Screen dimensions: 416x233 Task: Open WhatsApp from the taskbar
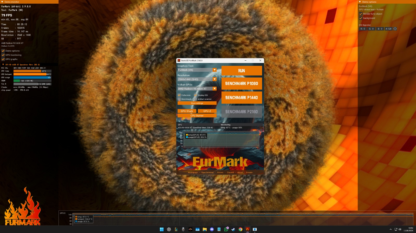pyautogui.click(x=226, y=229)
